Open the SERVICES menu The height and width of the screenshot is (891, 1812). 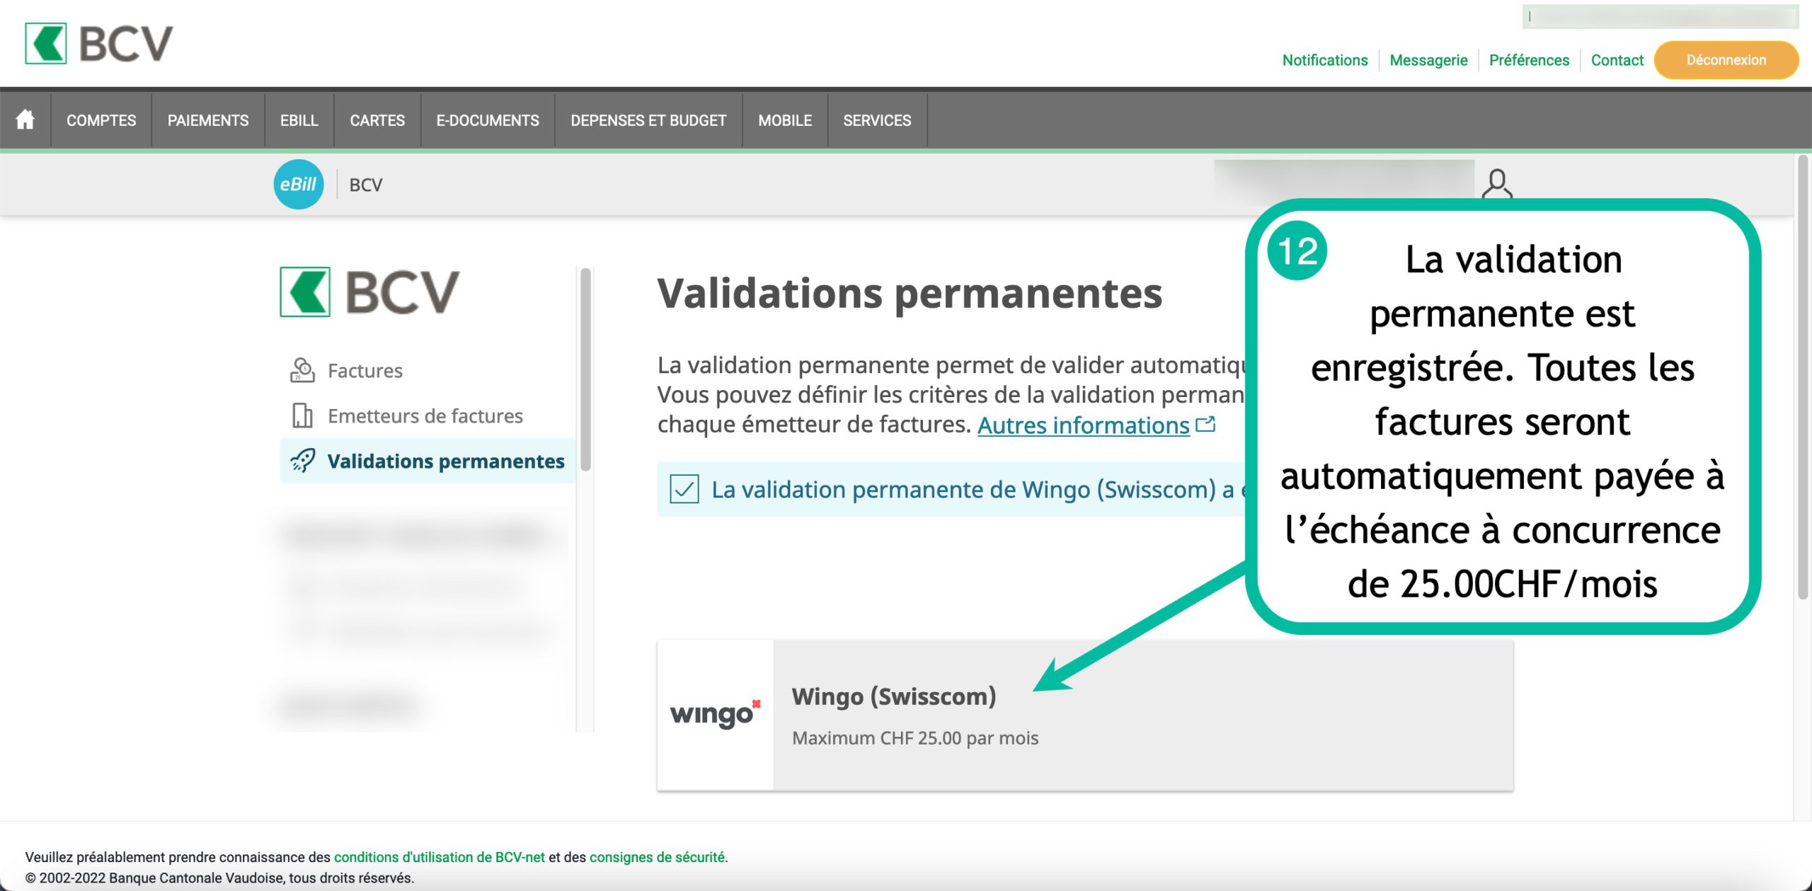876,120
